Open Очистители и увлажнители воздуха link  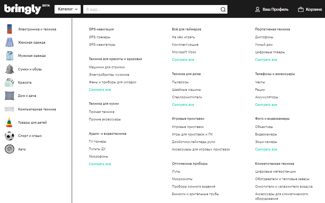point(284,186)
